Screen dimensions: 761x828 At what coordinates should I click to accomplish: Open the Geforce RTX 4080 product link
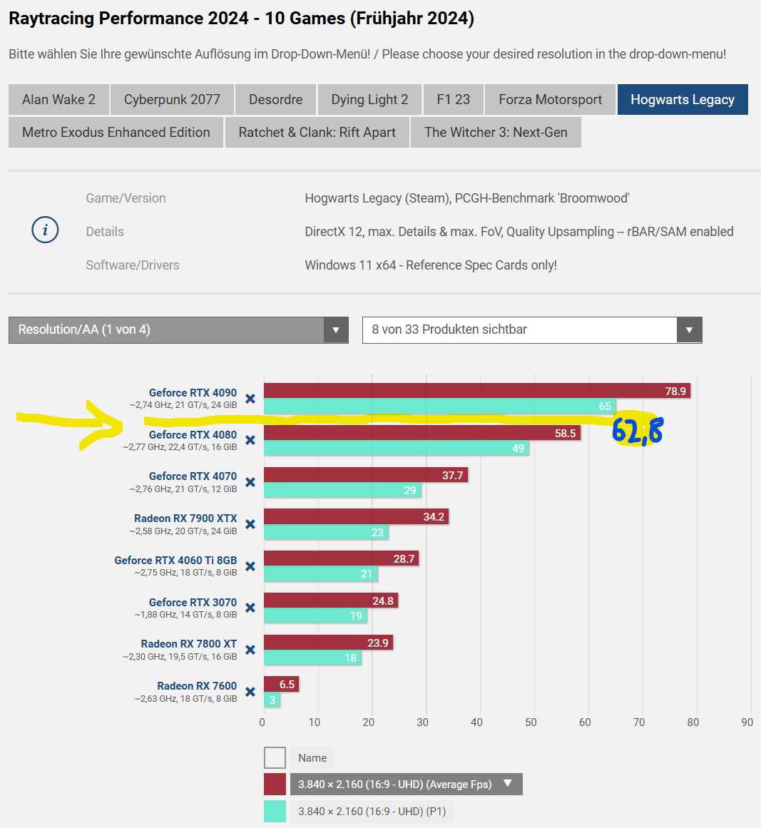coord(193,434)
